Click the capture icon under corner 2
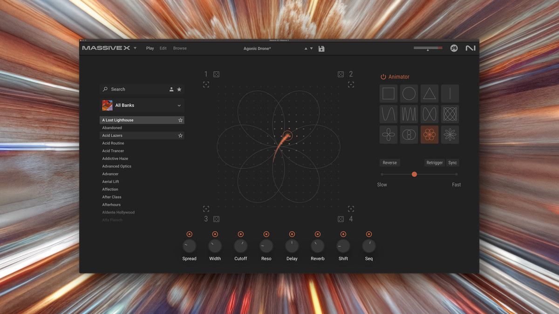This screenshot has height=314, width=559. (x=351, y=85)
